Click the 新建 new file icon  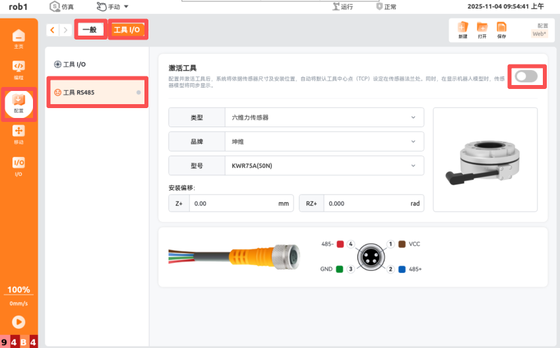tap(463, 30)
